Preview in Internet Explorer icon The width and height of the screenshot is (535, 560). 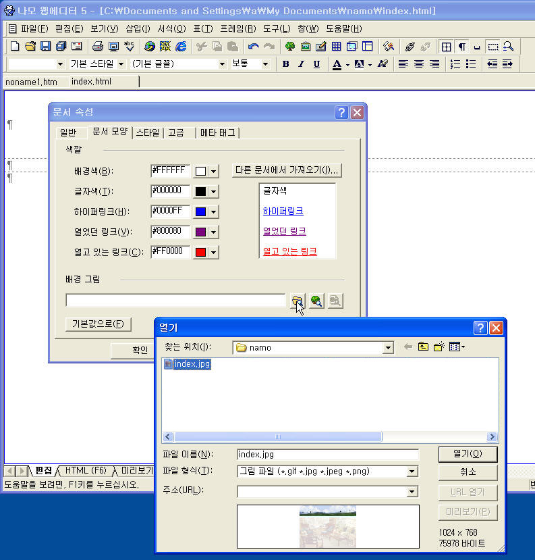point(181,46)
